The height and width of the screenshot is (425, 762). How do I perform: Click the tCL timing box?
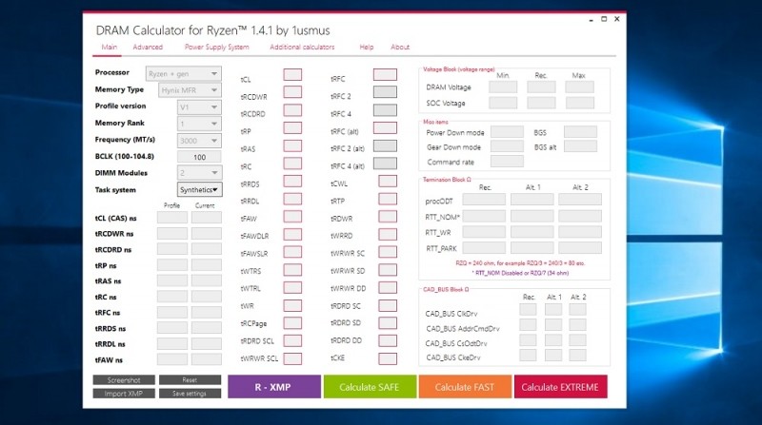292,74
